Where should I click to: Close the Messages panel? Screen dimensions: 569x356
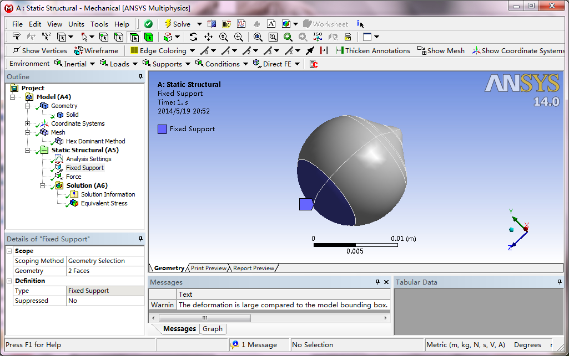(x=386, y=282)
